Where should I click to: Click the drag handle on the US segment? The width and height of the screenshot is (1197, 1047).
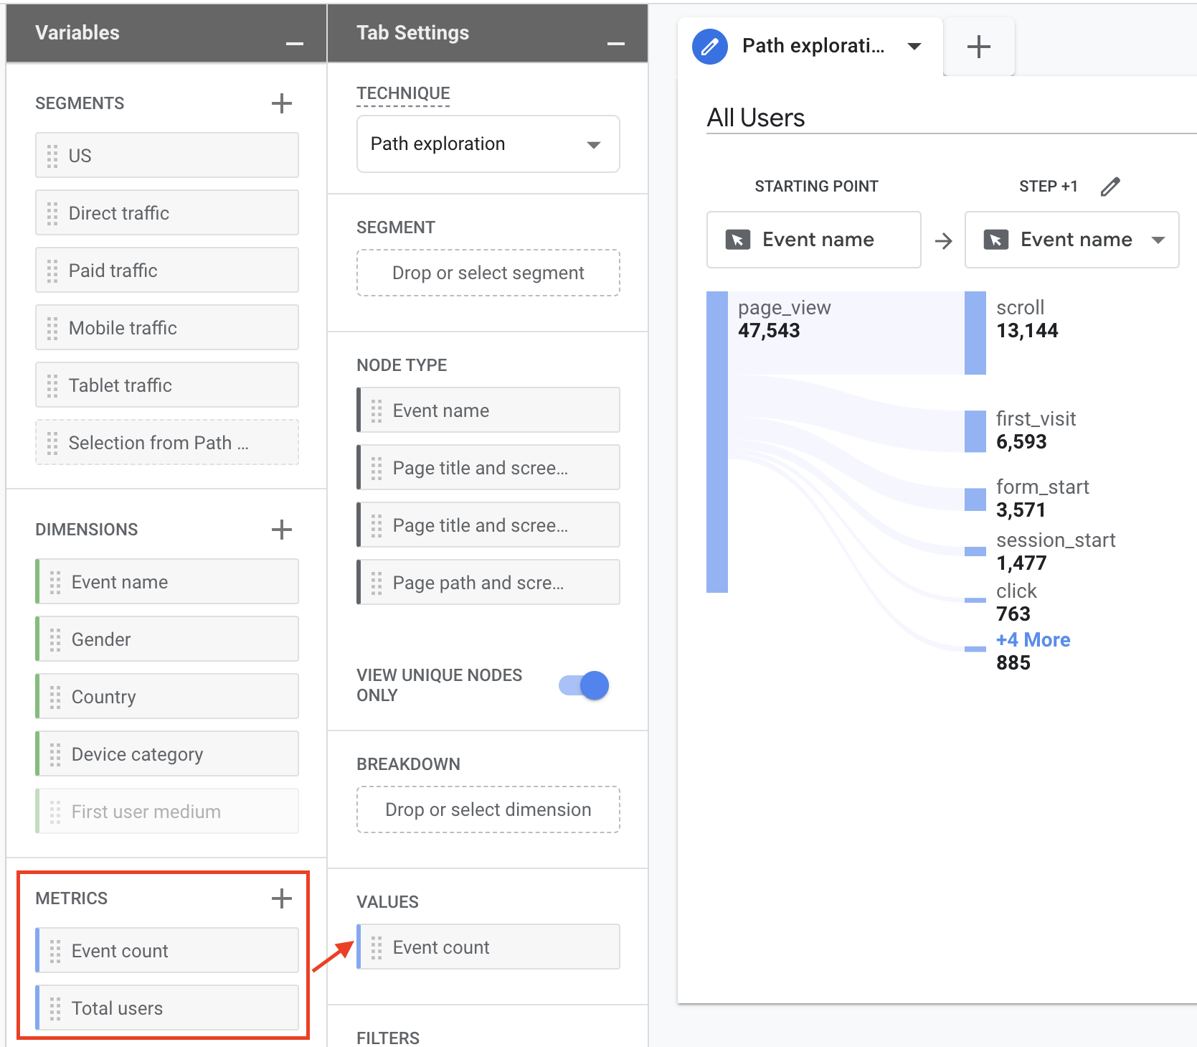point(51,155)
